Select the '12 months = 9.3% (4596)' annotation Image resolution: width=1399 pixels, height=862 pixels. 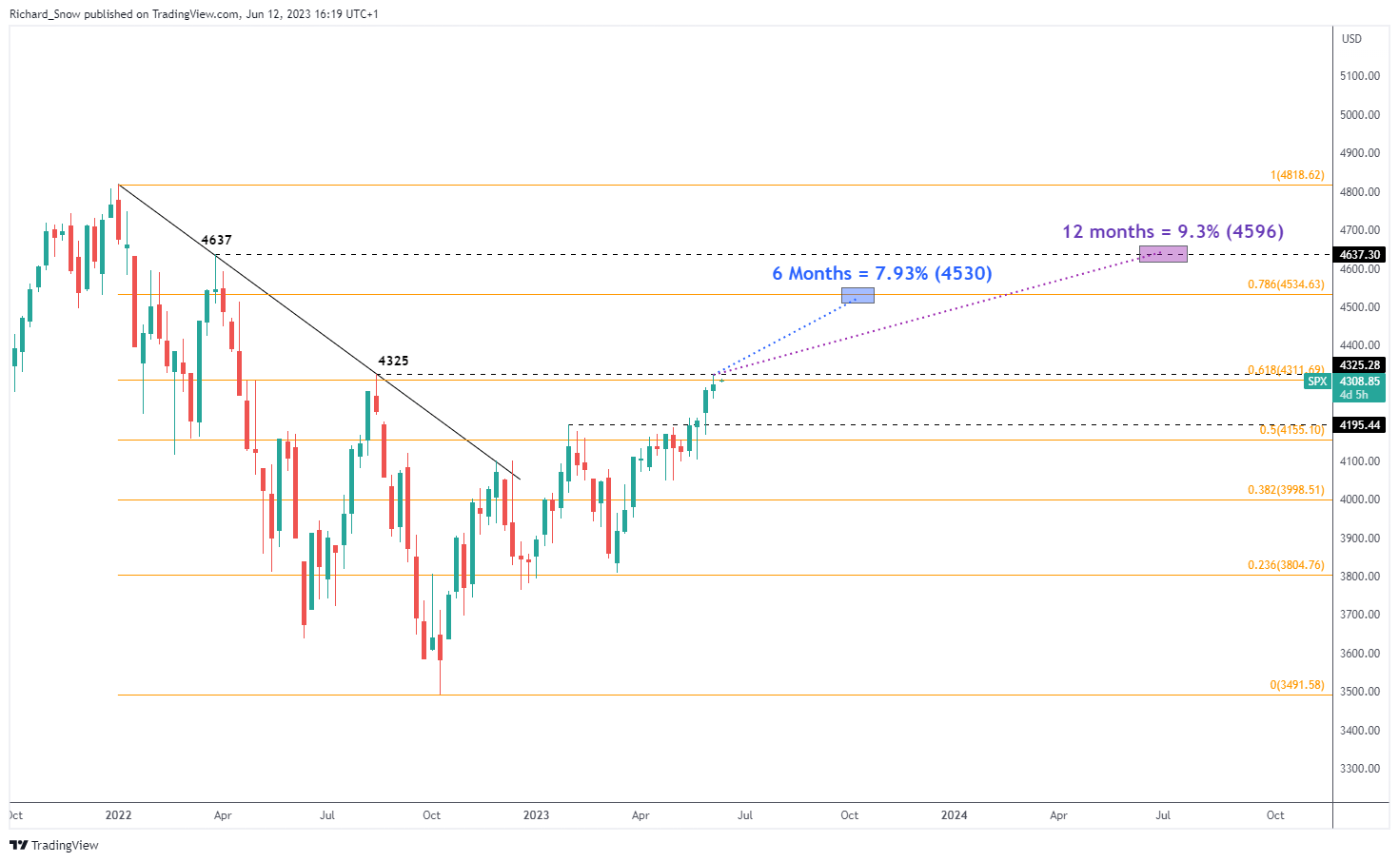(1173, 231)
